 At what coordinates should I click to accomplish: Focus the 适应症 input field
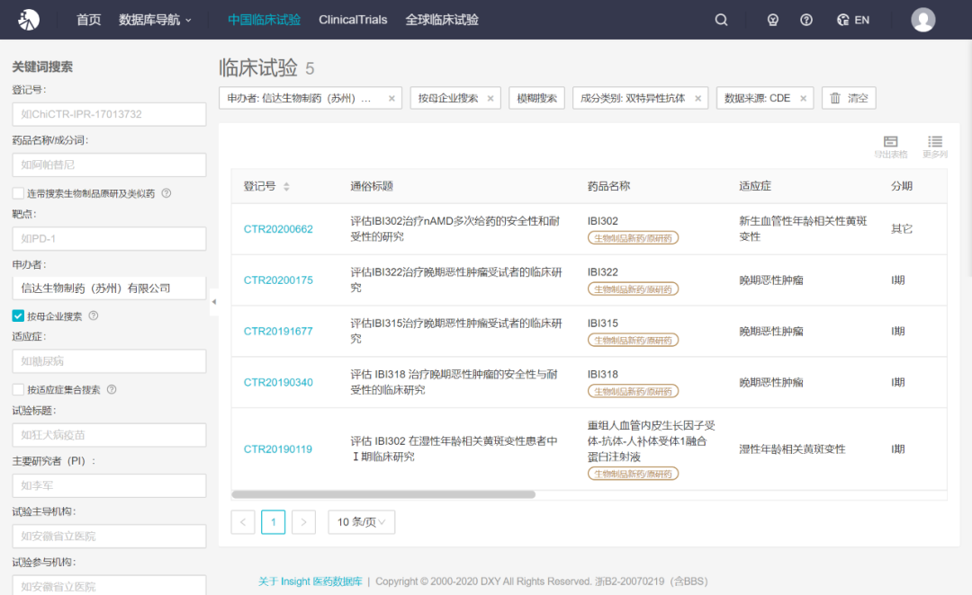tap(109, 361)
